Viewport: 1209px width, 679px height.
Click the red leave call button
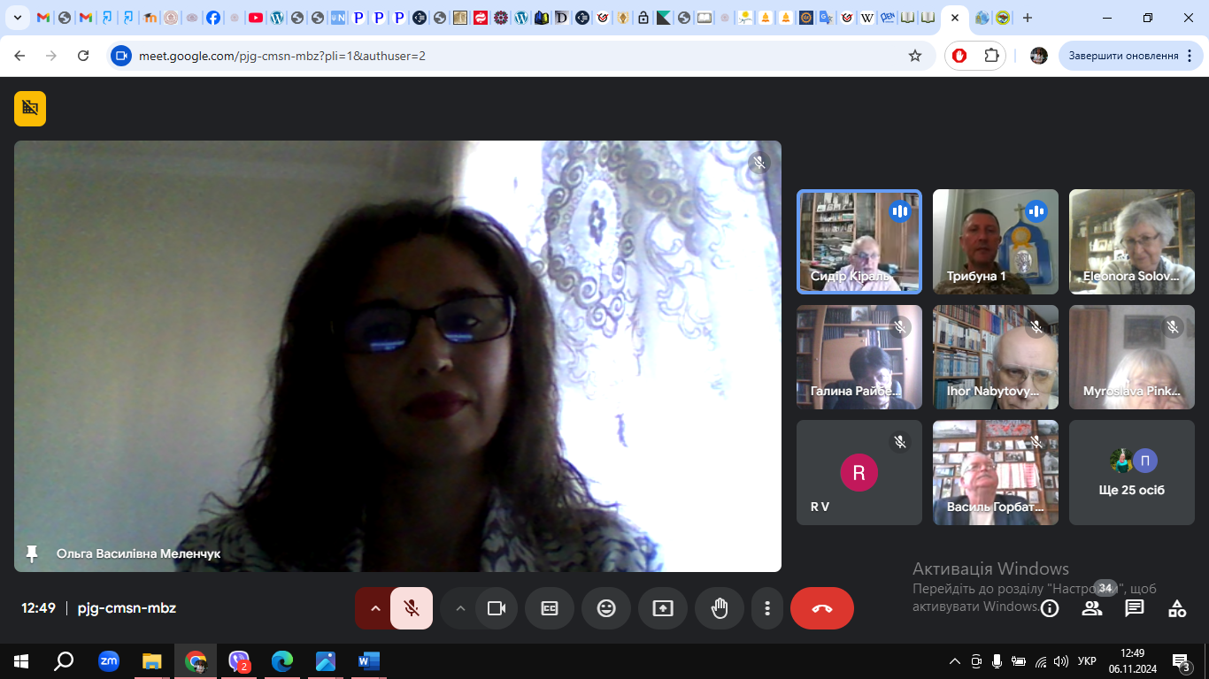point(822,608)
